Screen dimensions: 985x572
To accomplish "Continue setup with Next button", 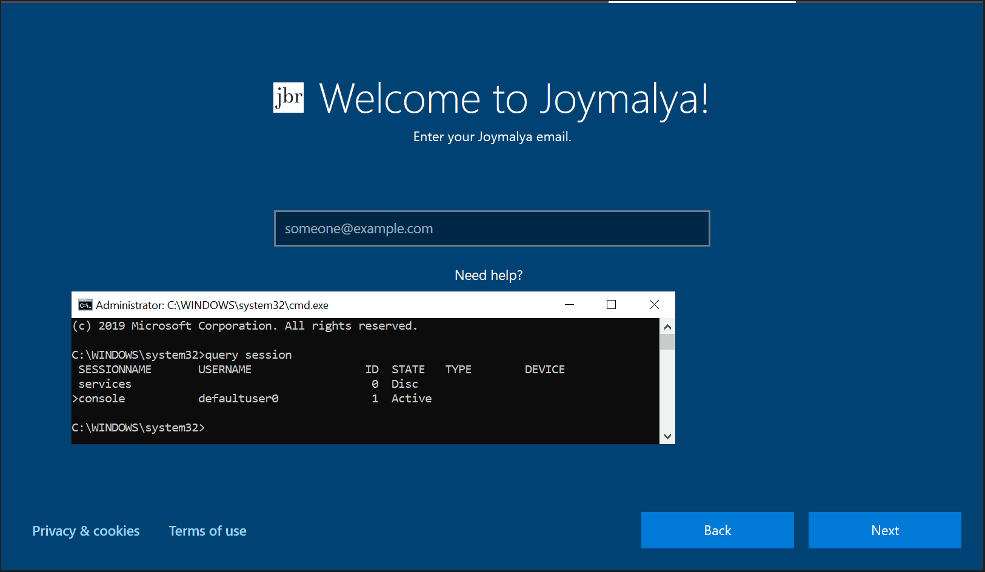I will coord(885,530).
